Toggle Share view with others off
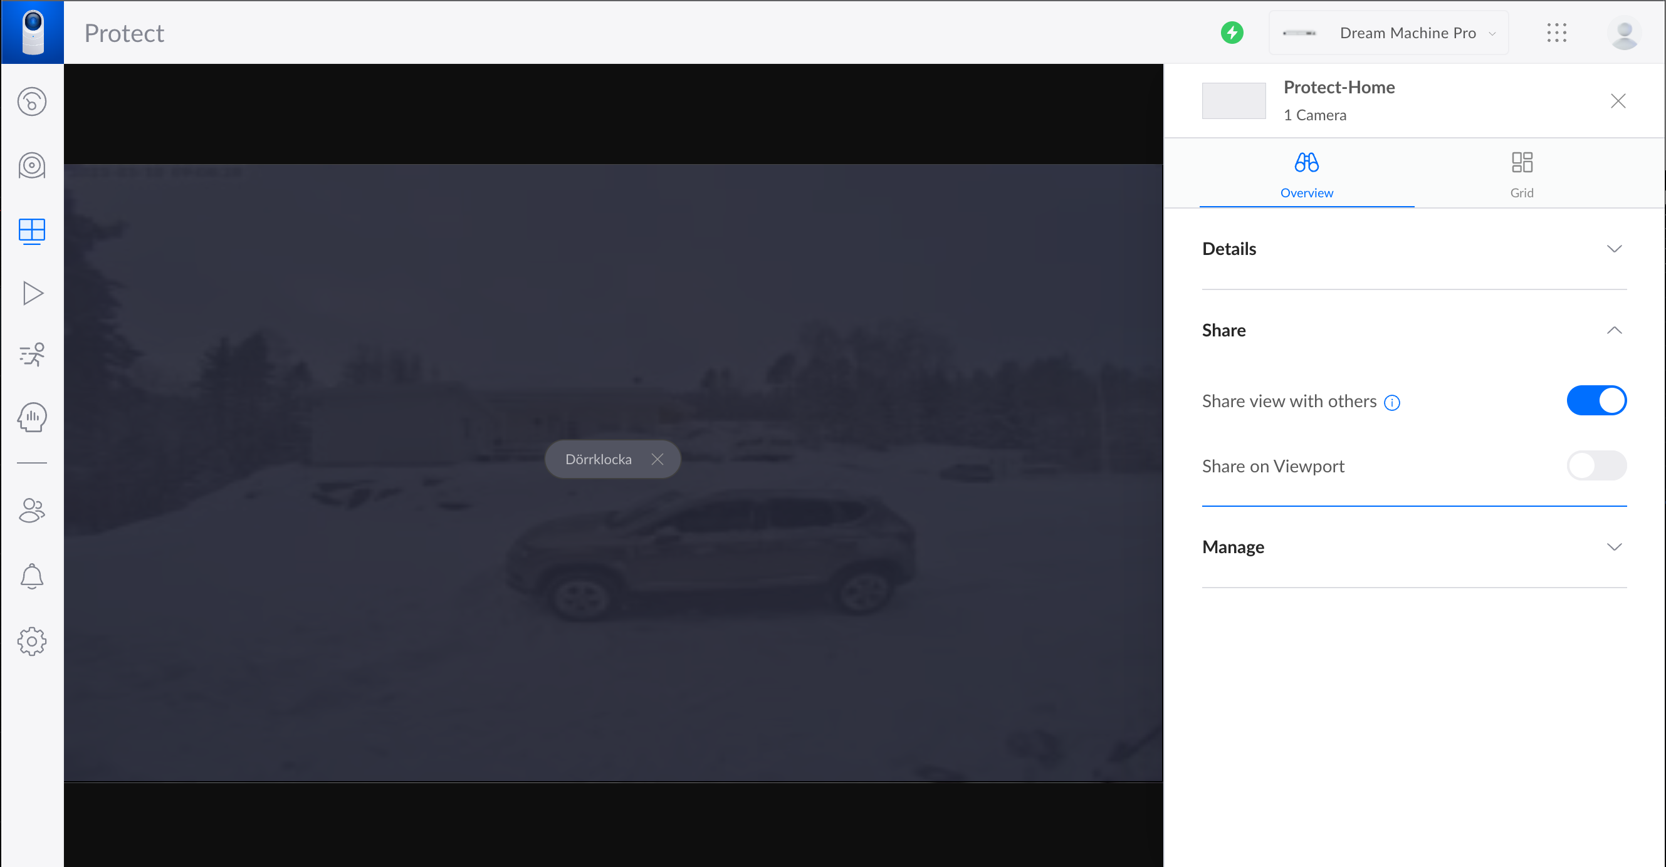This screenshot has width=1666, height=867. (1596, 400)
